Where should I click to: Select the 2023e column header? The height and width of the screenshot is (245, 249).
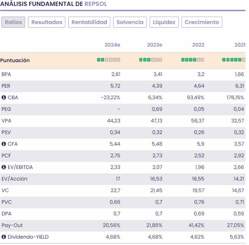click(155, 45)
